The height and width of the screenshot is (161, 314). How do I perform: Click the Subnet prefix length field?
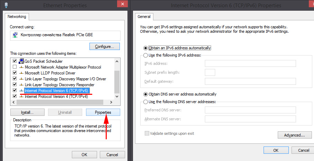pyautogui.click(x=210, y=72)
